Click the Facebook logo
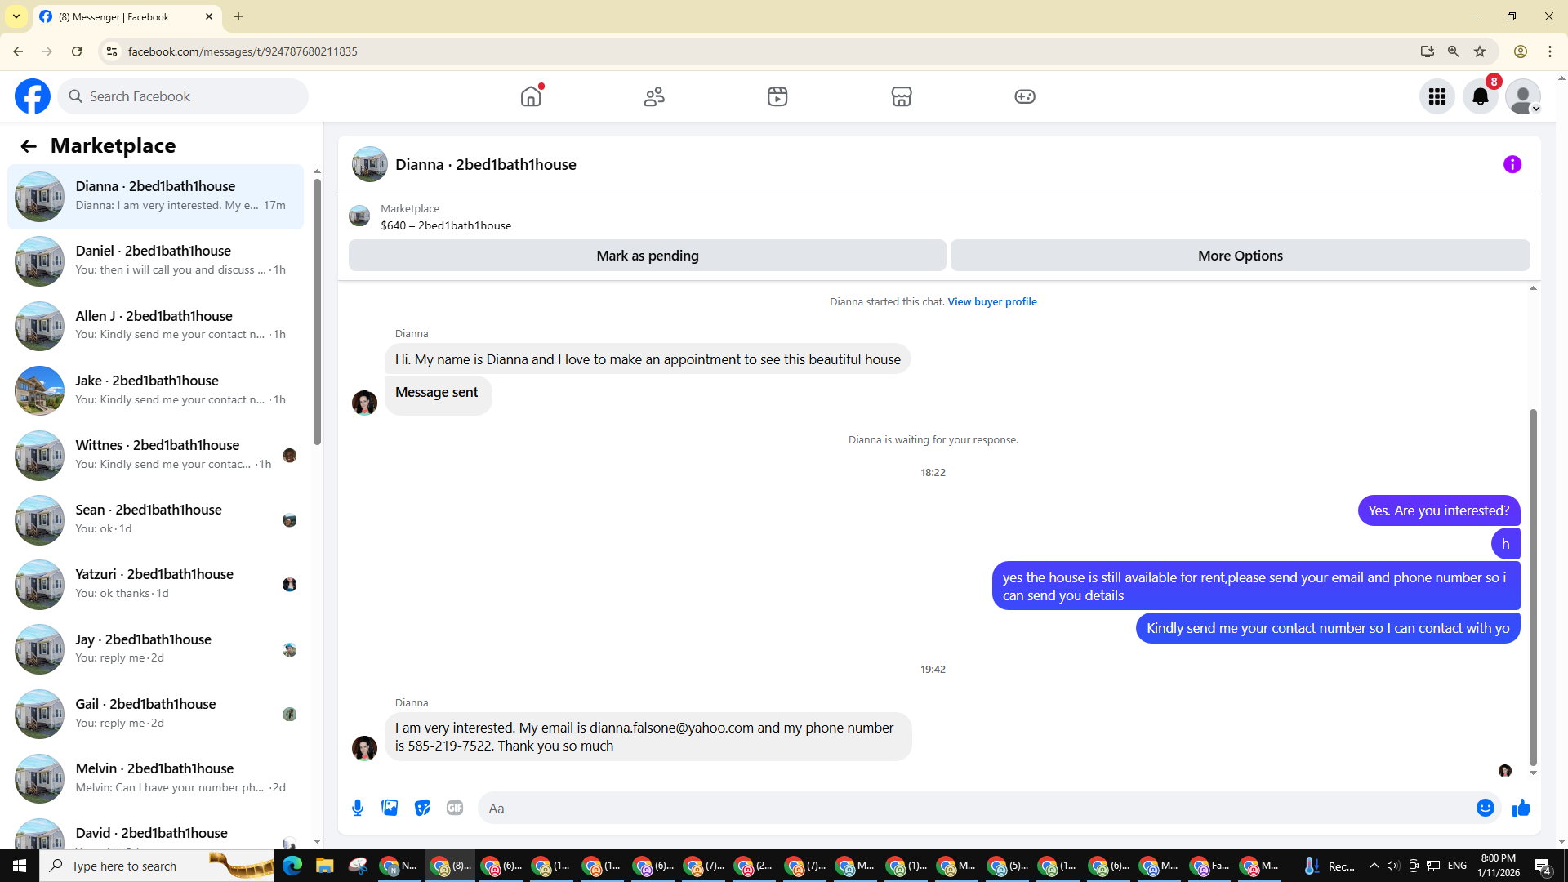The height and width of the screenshot is (882, 1568). 33,96
